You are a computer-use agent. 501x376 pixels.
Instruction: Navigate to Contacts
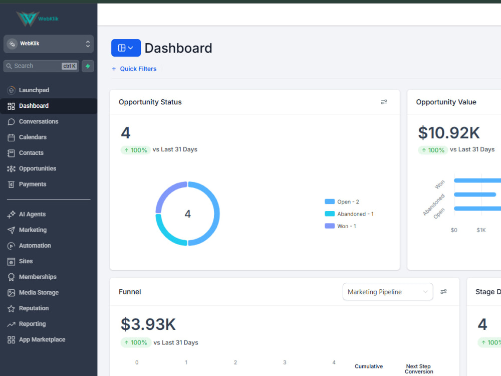coord(49,153)
